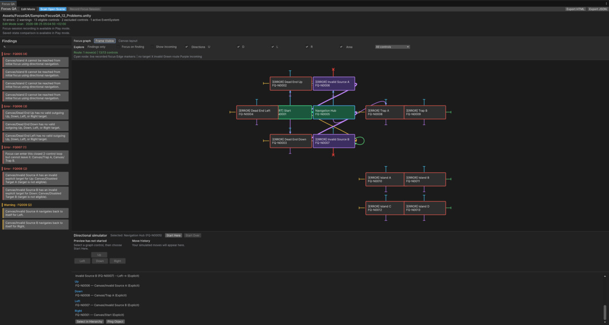Click the Findings search field
Image resolution: width=609 pixels, height=325 pixels.
36,47
